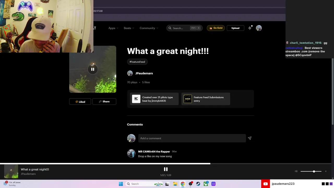Screen dimensions: 334x188
Task: Click the 70 plays count
Action: 132,82
